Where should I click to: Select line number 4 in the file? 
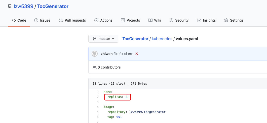[98, 107]
